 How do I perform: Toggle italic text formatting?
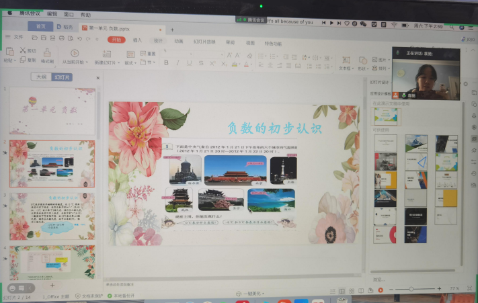point(176,63)
